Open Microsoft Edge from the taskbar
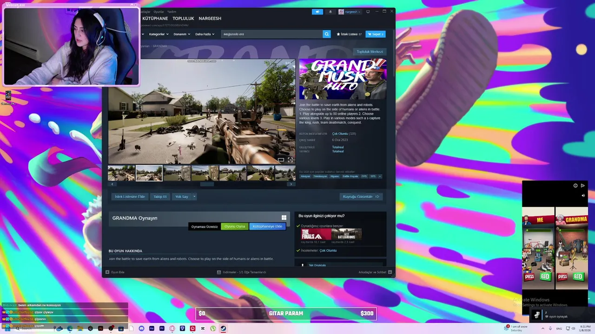 pyautogui.click(x=70, y=328)
